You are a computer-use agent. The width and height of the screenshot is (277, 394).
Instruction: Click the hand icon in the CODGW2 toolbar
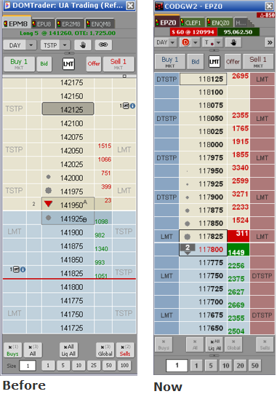click(233, 42)
